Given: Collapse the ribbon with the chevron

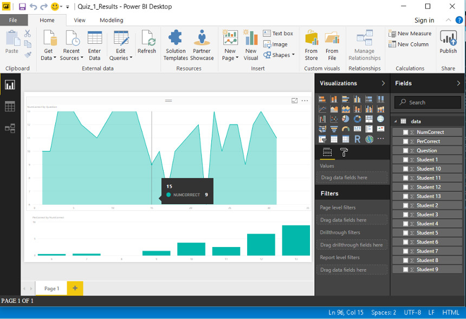Looking at the screenshot, I should pyautogui.click(x=449, y=20).
